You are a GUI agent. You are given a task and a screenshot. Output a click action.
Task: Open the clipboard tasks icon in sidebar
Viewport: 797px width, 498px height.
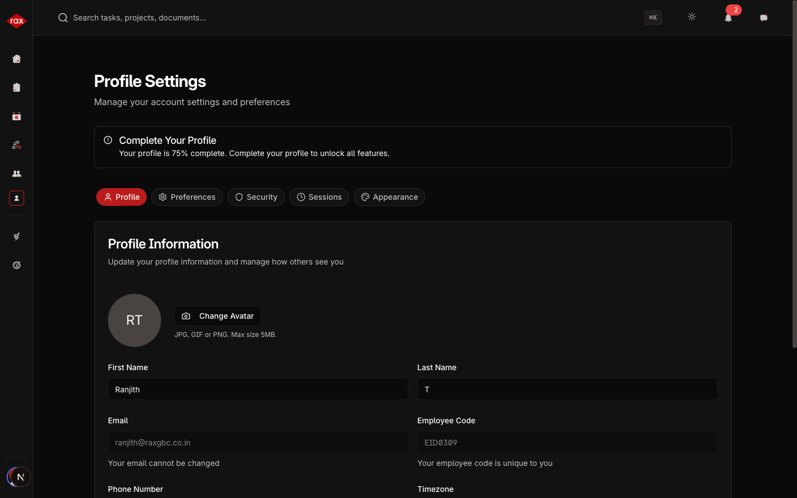pos(17,87)
